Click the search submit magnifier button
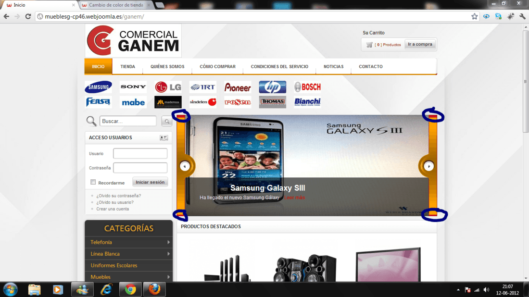Screen dimensions: 529x297 click(167, 121)
